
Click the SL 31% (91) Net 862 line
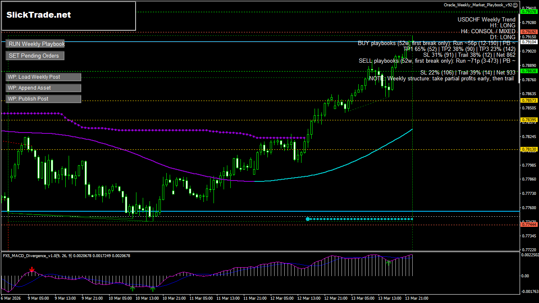pos(469,55)
